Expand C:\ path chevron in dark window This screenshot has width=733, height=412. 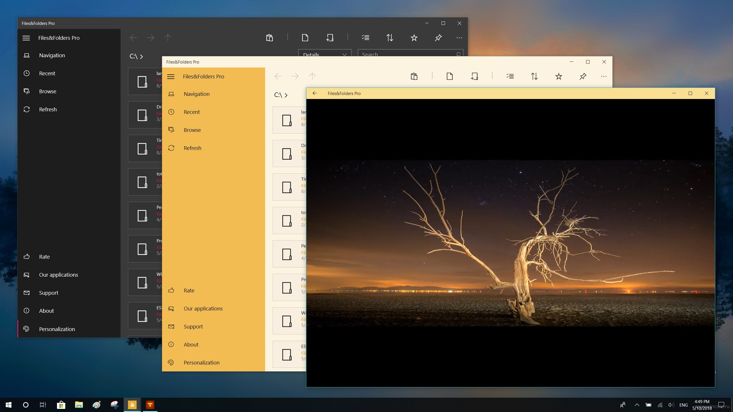(x=141, y=57)
